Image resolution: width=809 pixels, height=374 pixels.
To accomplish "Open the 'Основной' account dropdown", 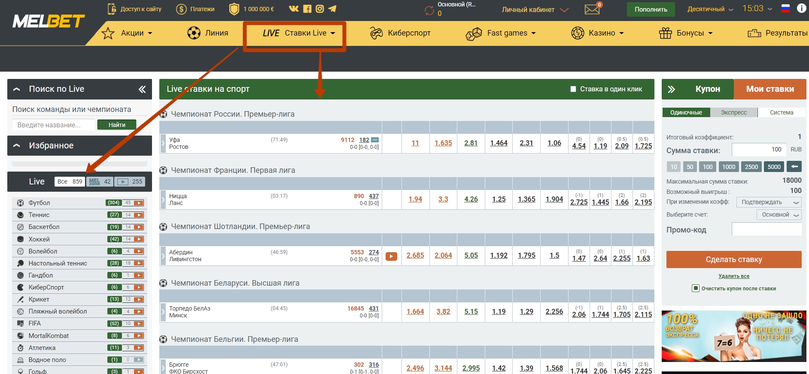I will pos(779,214).
